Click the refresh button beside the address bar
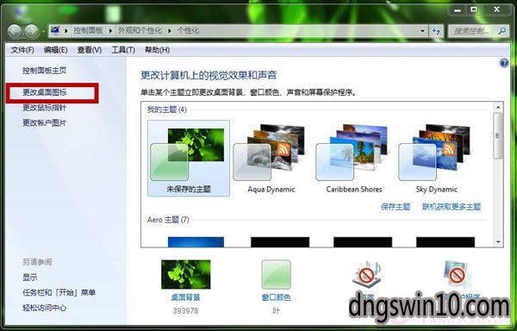Viewport: 517px width, 331px height. click(436, 31)
